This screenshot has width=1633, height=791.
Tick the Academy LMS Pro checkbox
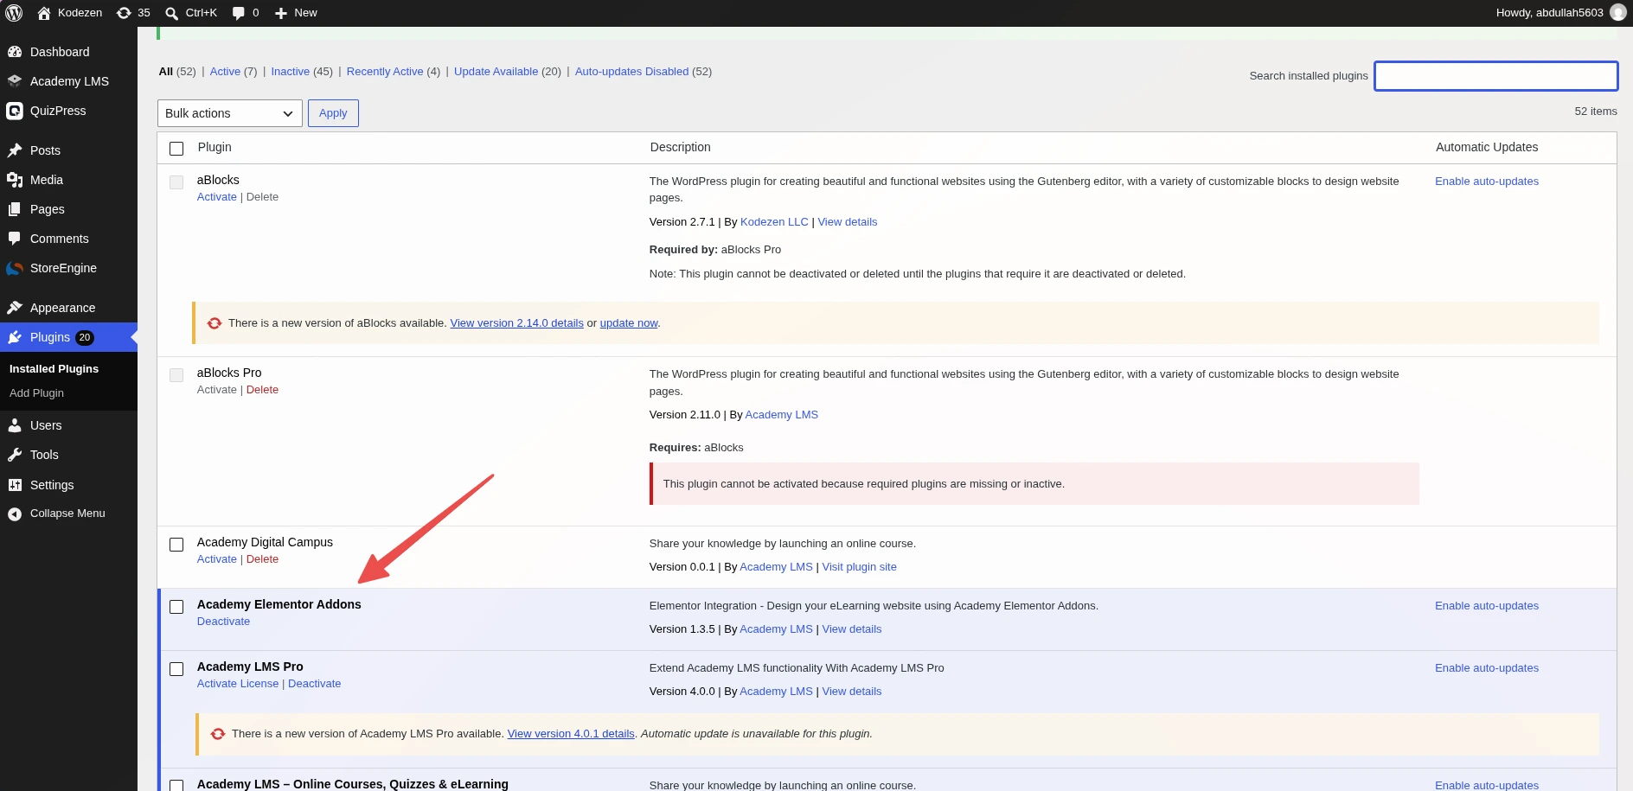click(176, 669)
